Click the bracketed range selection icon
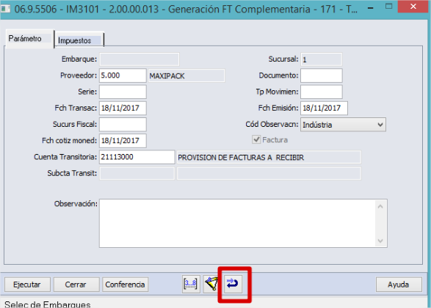The height and width of the screenshot is (308, 431). point(191,284)
